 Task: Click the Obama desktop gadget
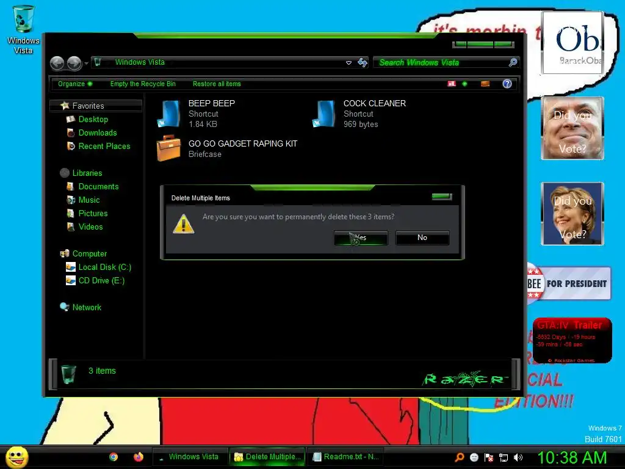tap(572, 43)
